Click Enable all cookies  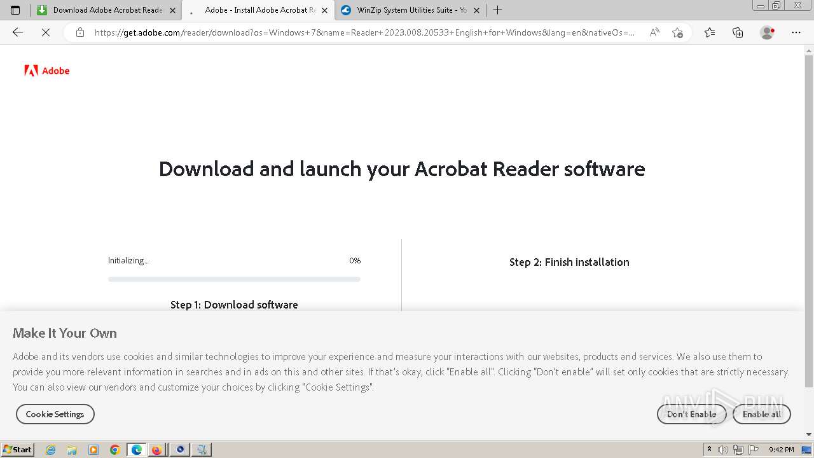(762, 414)
